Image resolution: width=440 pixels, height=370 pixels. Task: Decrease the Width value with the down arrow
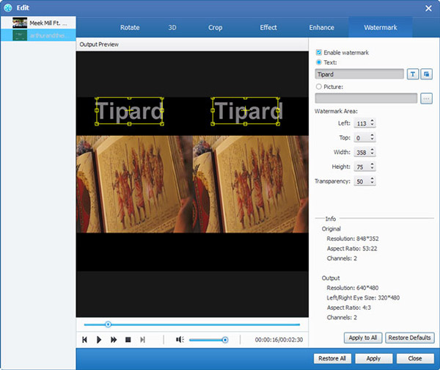coord(372,153)
